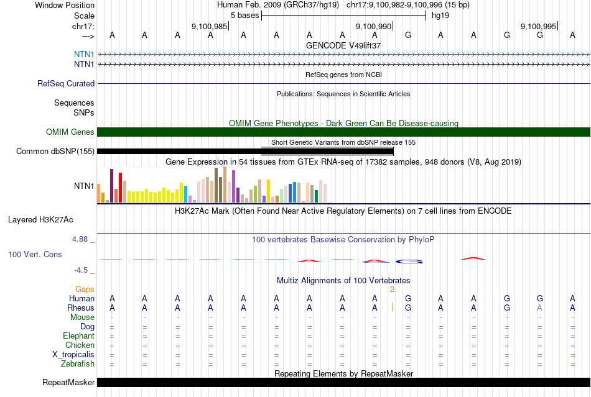Click the 5 bases scale text
Screen dimensions: 591x397
[x=245, y=16]
